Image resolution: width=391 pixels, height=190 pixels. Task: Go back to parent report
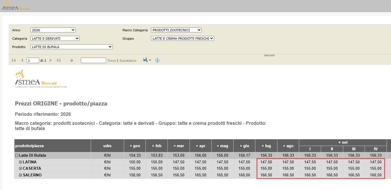point(71,60)
